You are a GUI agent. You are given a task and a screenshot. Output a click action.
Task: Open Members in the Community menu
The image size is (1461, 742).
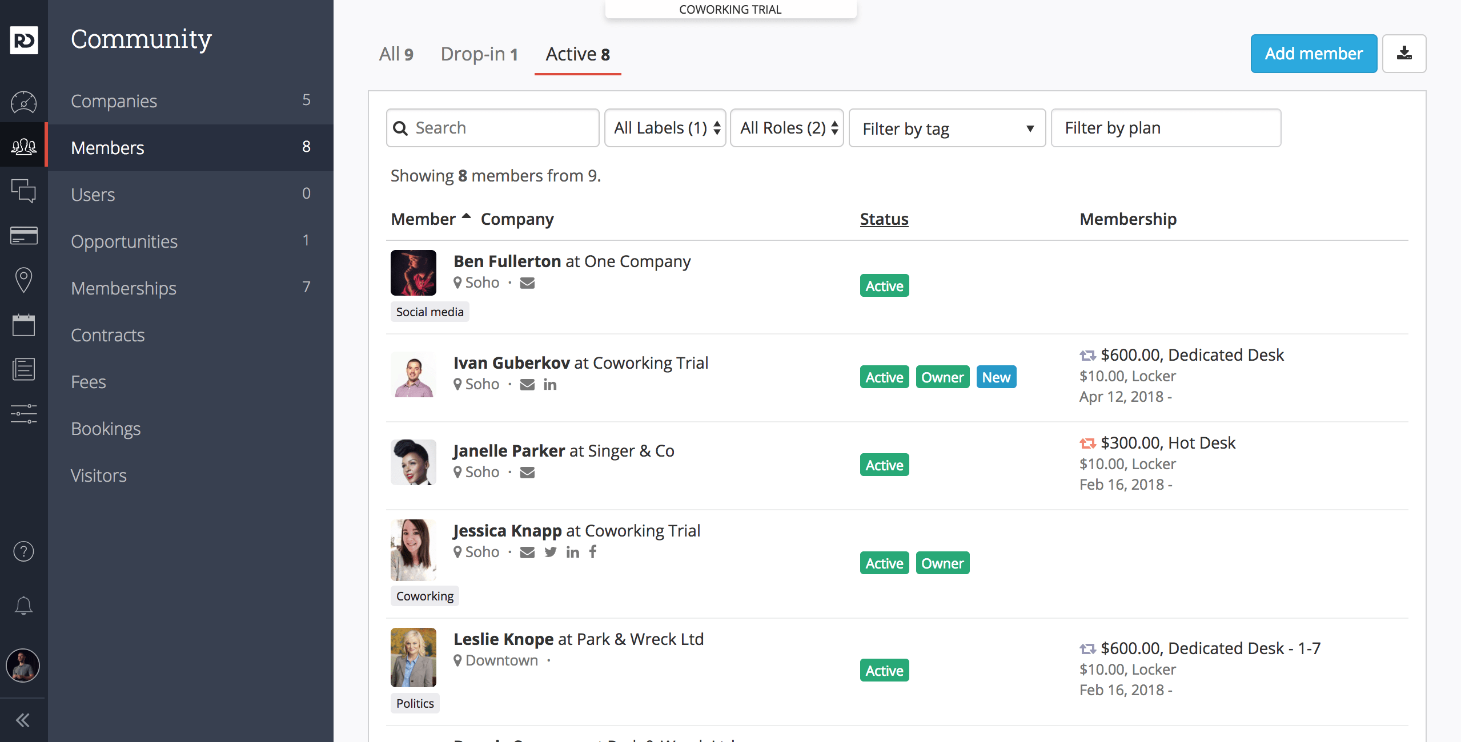coord(190,148)
